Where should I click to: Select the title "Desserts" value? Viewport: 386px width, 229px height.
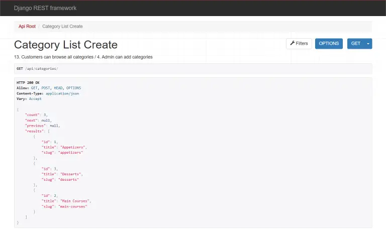[x=71, y=174]
